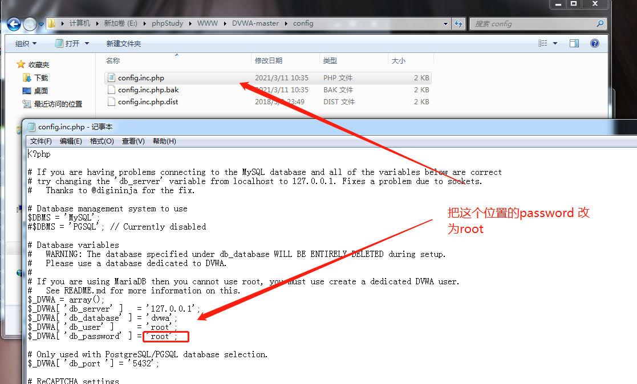Viewport: 637px width, 384px height.
Task: Open Notepad 文件(F) menu
Action: 40,141
